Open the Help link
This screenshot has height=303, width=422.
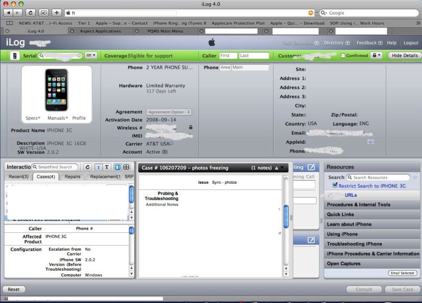[391, 43]
